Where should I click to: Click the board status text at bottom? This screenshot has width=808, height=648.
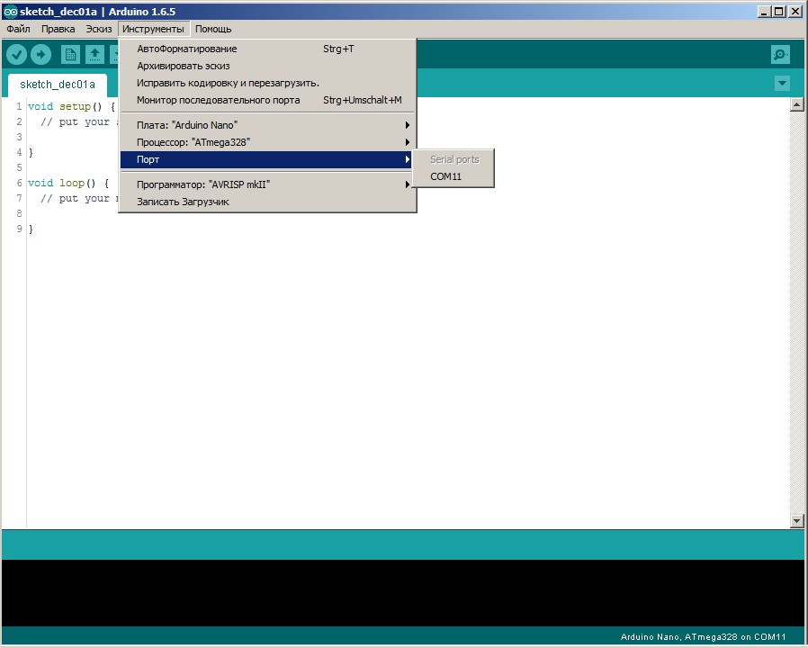703,636
